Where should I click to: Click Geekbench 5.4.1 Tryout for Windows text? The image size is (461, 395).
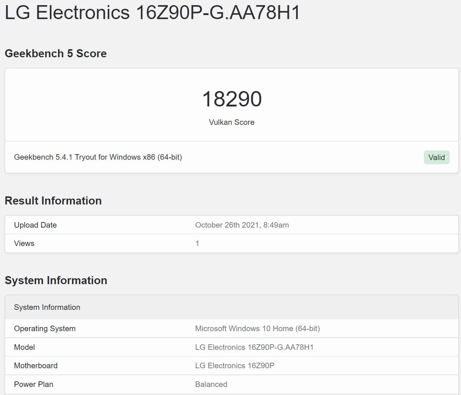98,157
